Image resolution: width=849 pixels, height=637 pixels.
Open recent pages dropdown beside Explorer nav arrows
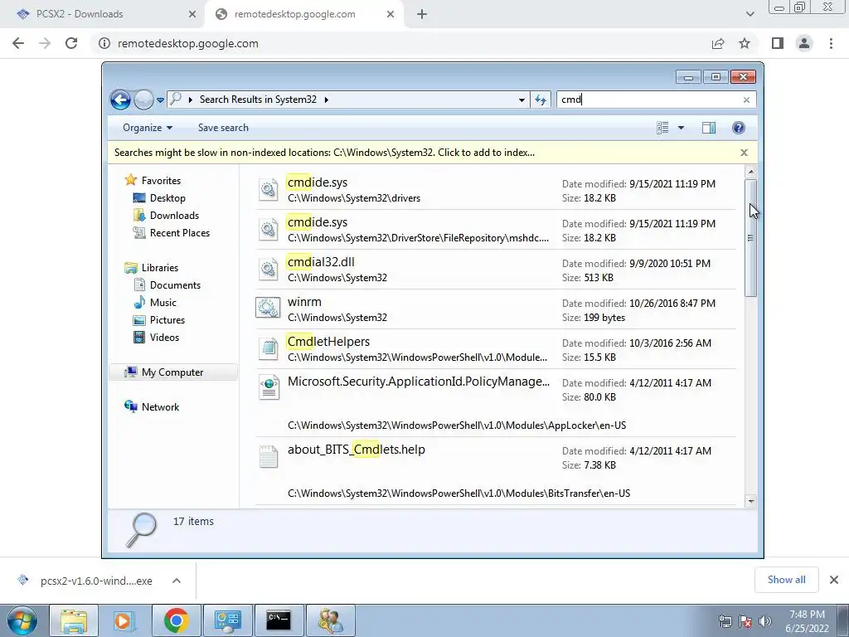160,100
